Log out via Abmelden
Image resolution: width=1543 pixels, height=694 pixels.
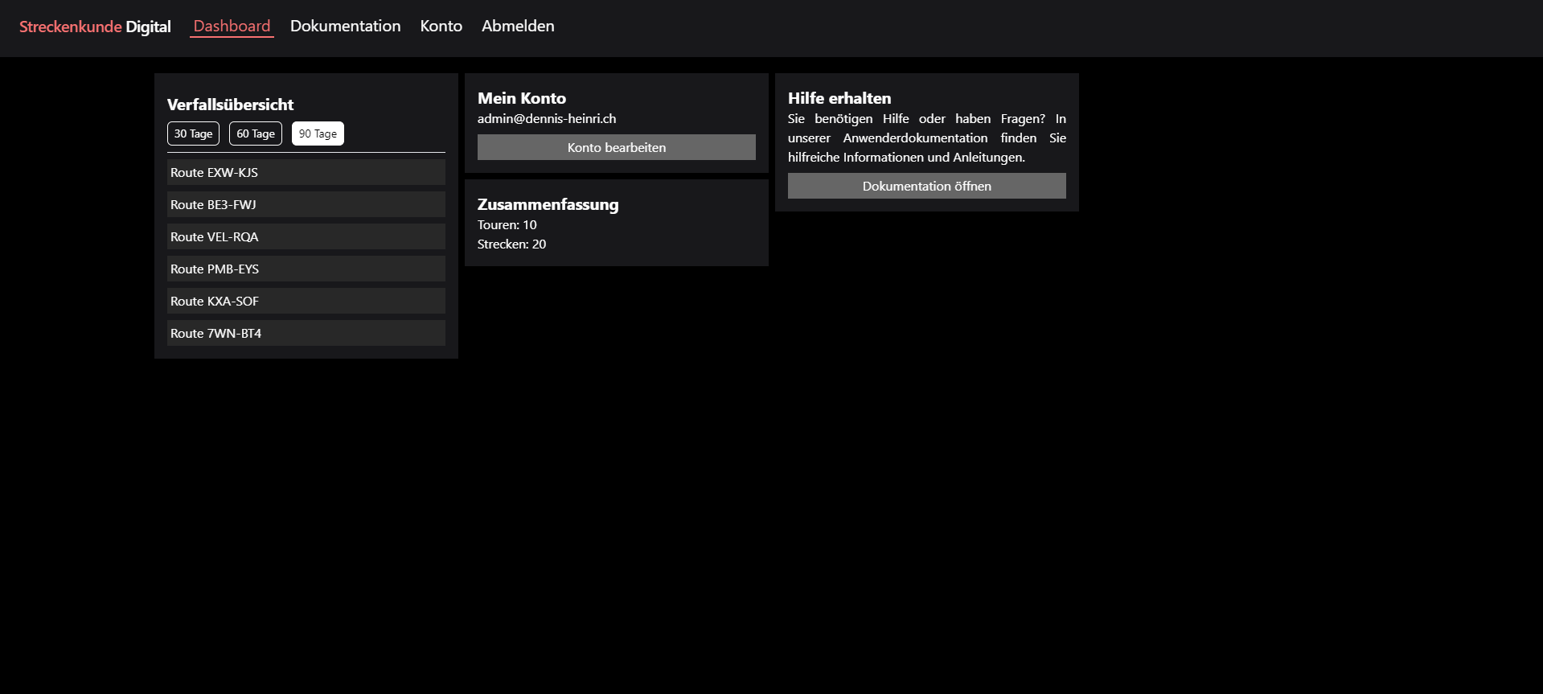coord(518,26)
